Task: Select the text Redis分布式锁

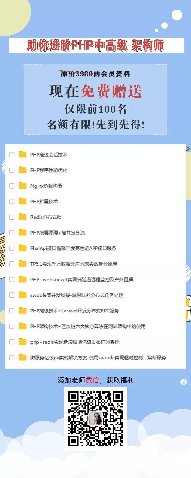Action: (46, 217)
